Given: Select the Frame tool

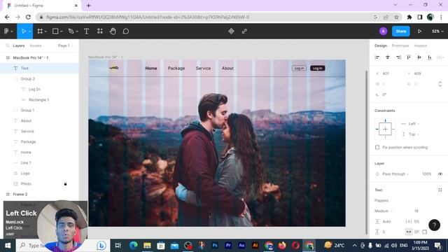Looking at the screenshot, I should (40, 31).
